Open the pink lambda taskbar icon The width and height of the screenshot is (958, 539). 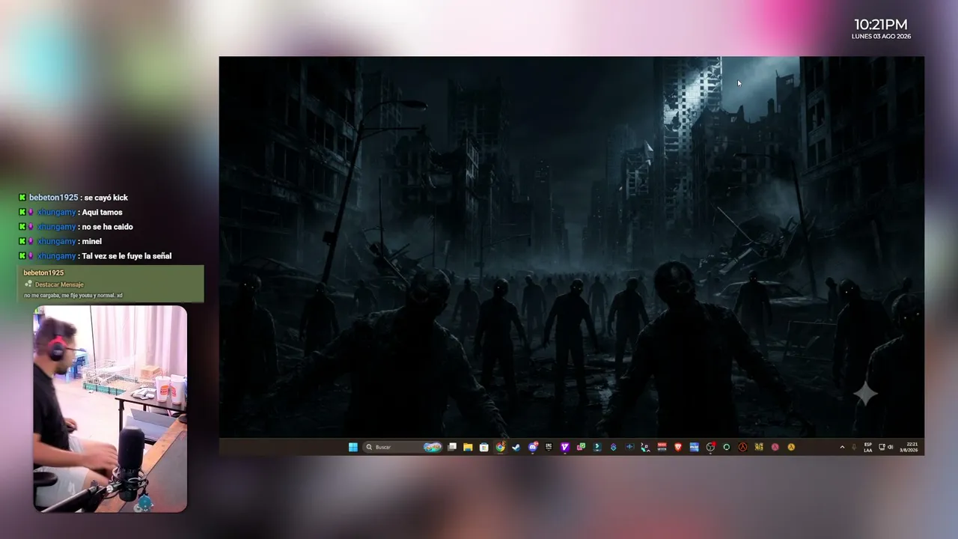click(x=775, y=447)
